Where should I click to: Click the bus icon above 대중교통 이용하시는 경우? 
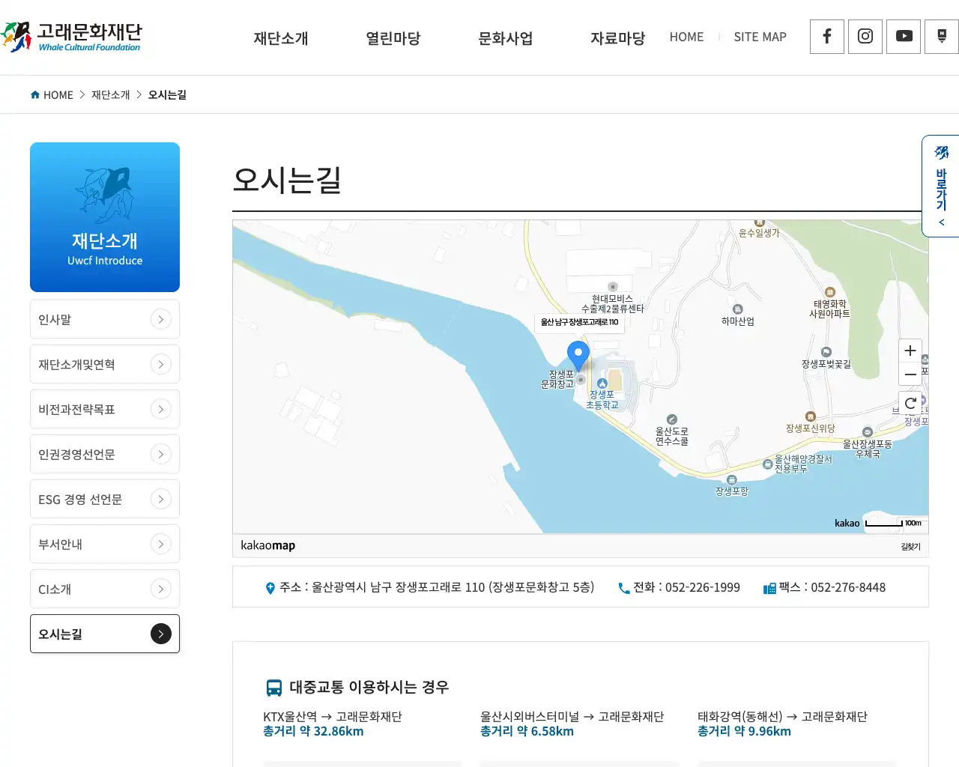(x=273, y=686)
